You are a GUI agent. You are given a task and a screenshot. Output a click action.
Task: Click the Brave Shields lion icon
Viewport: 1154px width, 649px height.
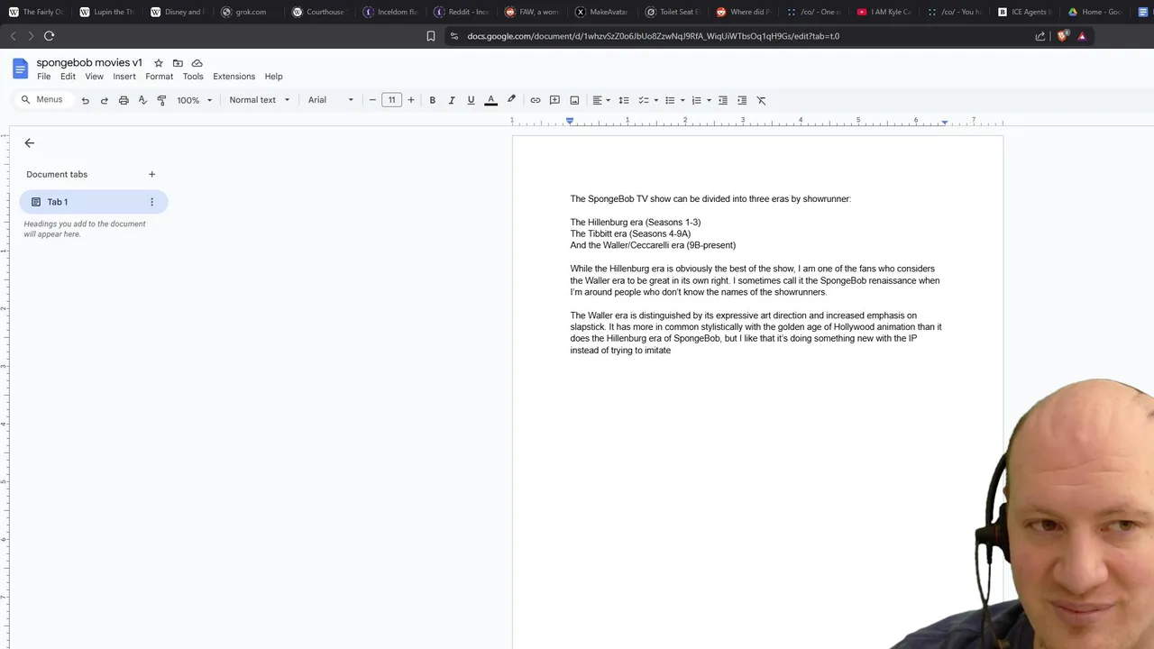pos(1062,36)
